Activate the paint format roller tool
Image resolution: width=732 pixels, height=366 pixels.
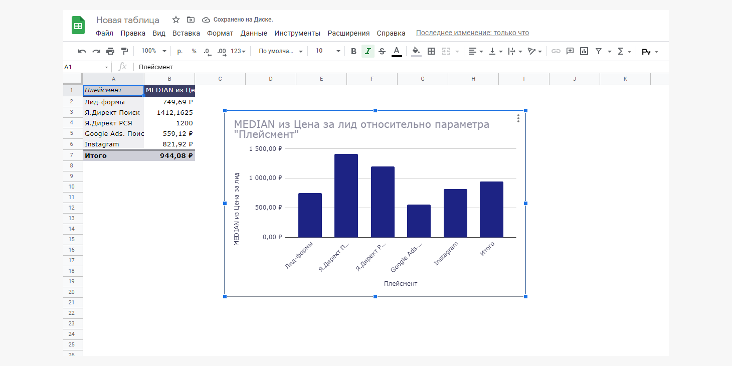[124, 51]
